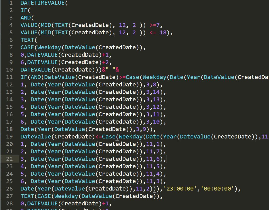Click the 3,13 date values on line 14
The height and width of the screenshot is (210, 269).
click(153, 99)
